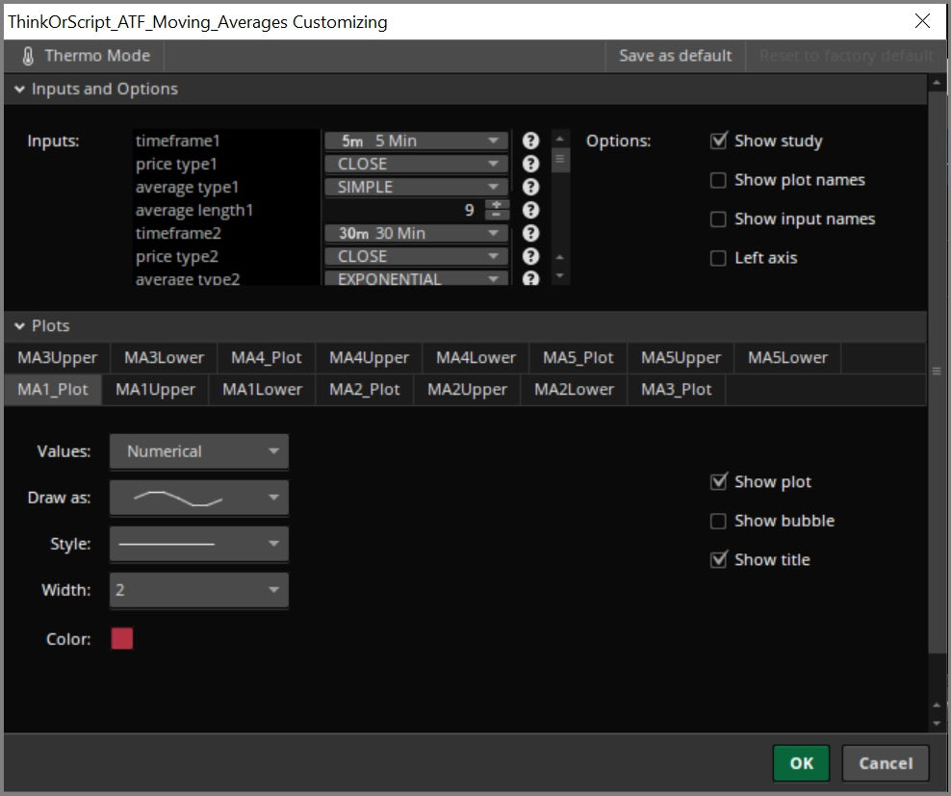Collapse the Inputs and Options section

[x=20, y=90]
